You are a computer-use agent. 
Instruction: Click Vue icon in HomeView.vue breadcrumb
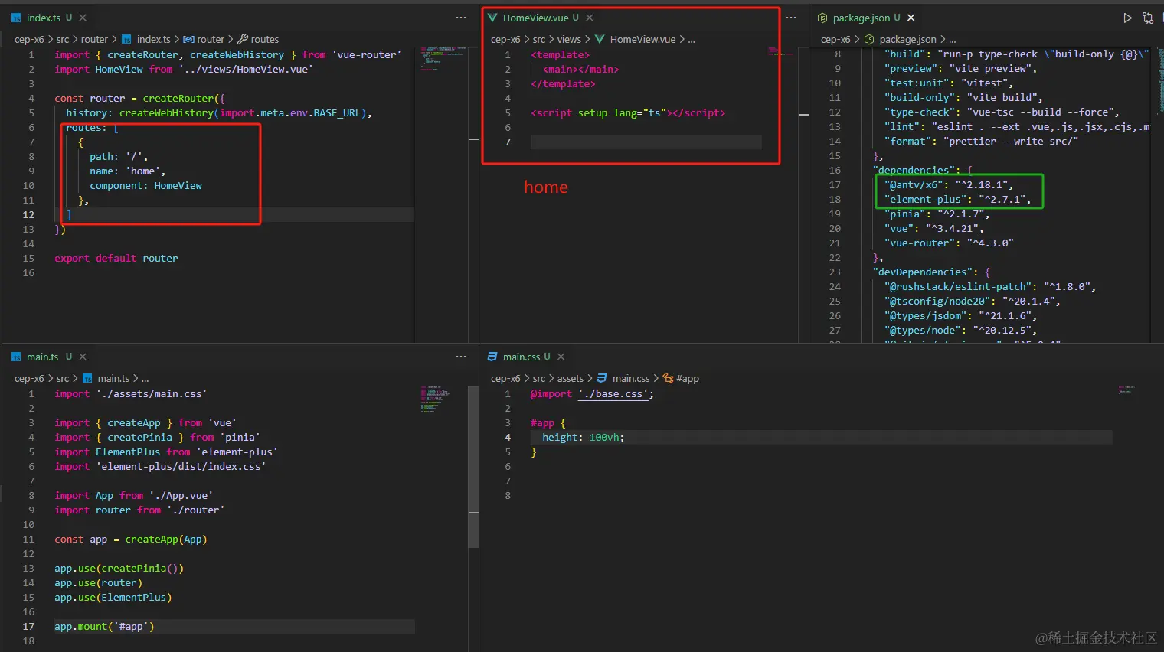pyautogui.click(x=600, y=39)
